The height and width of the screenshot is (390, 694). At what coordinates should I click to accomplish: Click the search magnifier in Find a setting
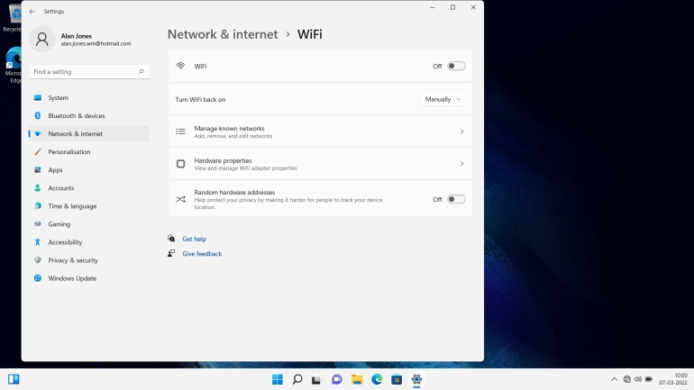142,71
